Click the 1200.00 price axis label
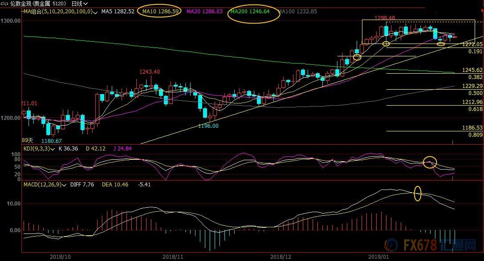484x261 pixels. coord(11,118)
